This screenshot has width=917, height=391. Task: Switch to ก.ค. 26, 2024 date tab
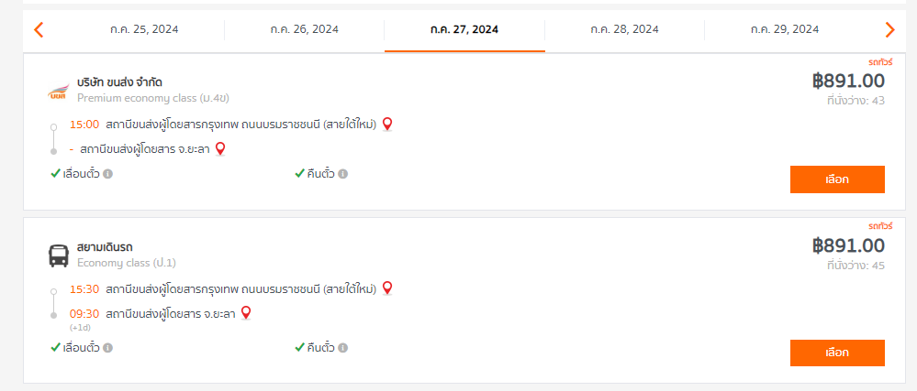coord(304,29)
